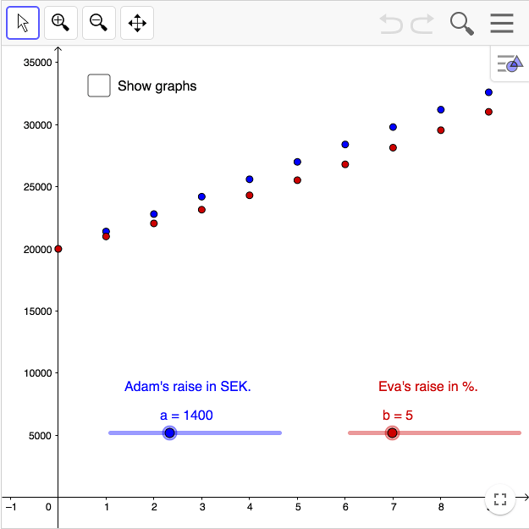
Task: Click the 15000 y-axis label
Action: point(38,311)
